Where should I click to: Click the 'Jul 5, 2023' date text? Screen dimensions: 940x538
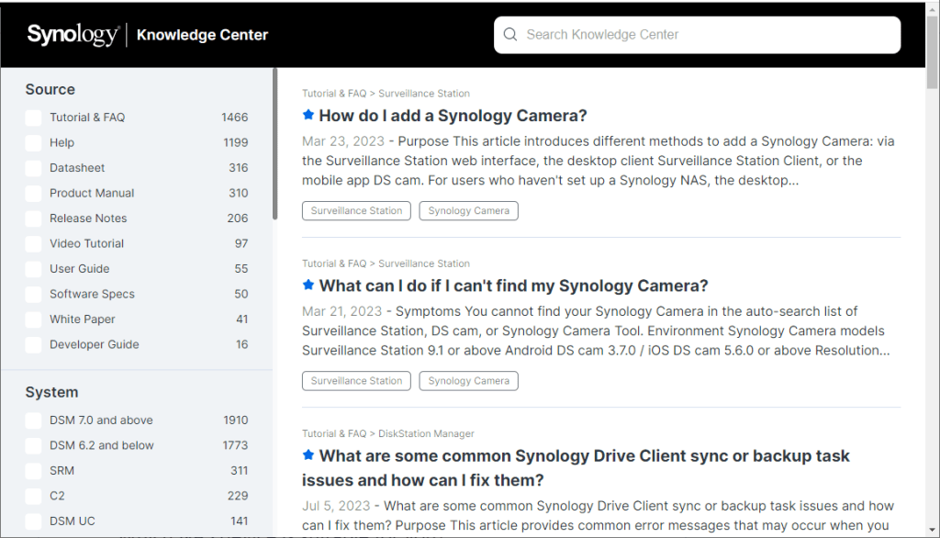point(336,506)
